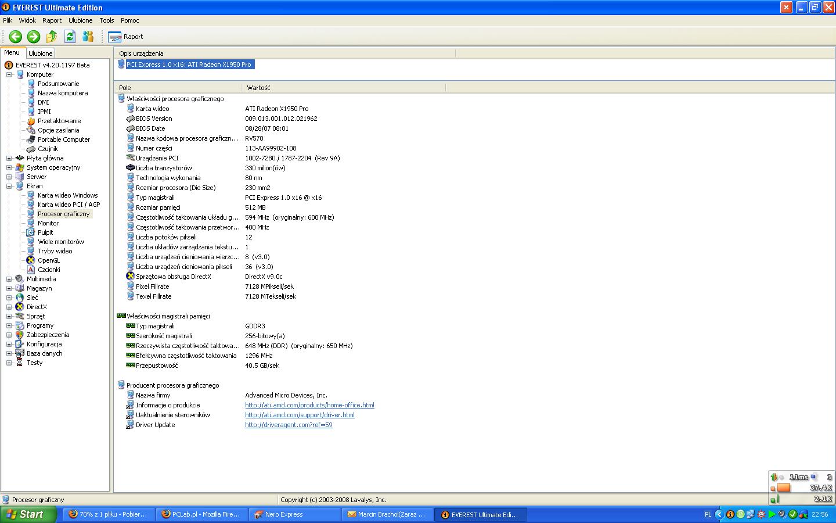Screen dimensions: 836x523
Task: Click the Czcionki font icon
Action: click(31, 270)
